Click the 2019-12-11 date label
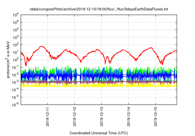 pos(48,117)
